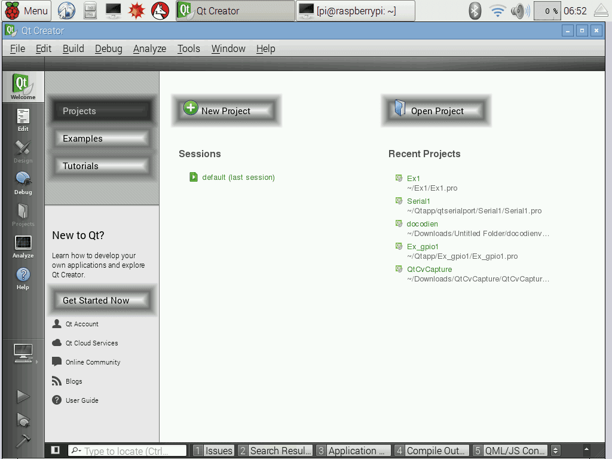Click the green Run arrow button
612x459 pixels.
click(x=23, y=396)
